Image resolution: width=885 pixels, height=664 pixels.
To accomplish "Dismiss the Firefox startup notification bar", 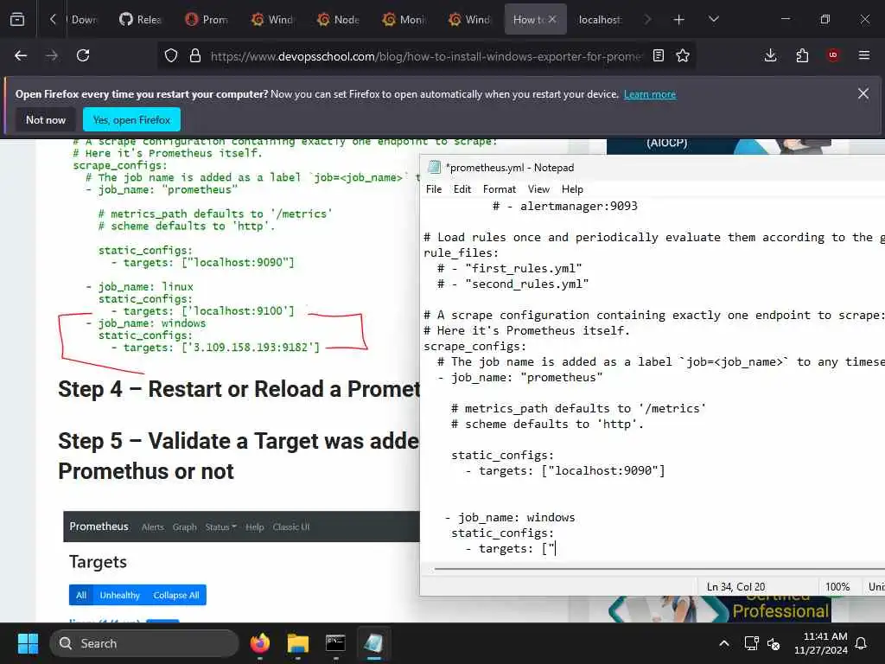I will point(863,93).
